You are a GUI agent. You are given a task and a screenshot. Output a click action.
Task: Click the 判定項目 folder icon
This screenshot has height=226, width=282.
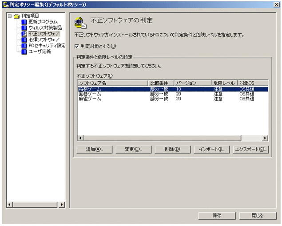coord(16,16)
